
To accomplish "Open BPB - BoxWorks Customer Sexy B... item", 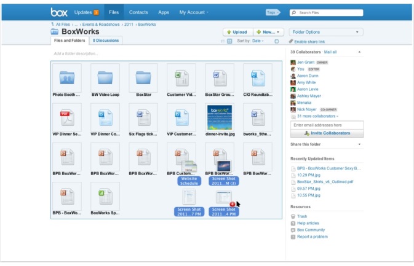I will (328, 168).
